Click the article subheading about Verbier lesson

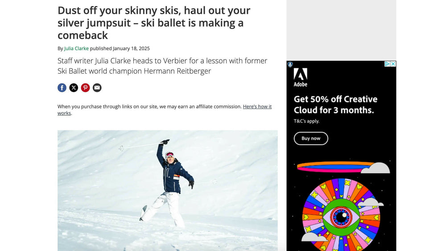point(162,66)
